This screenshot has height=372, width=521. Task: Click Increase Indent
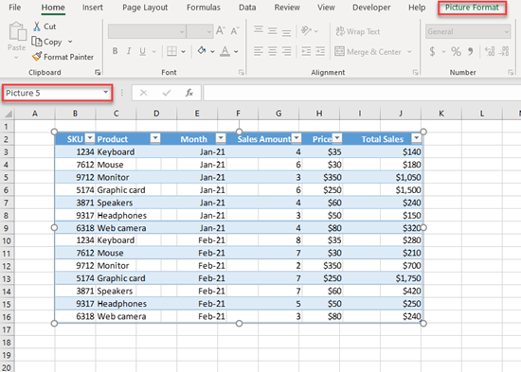pos(320,51)
